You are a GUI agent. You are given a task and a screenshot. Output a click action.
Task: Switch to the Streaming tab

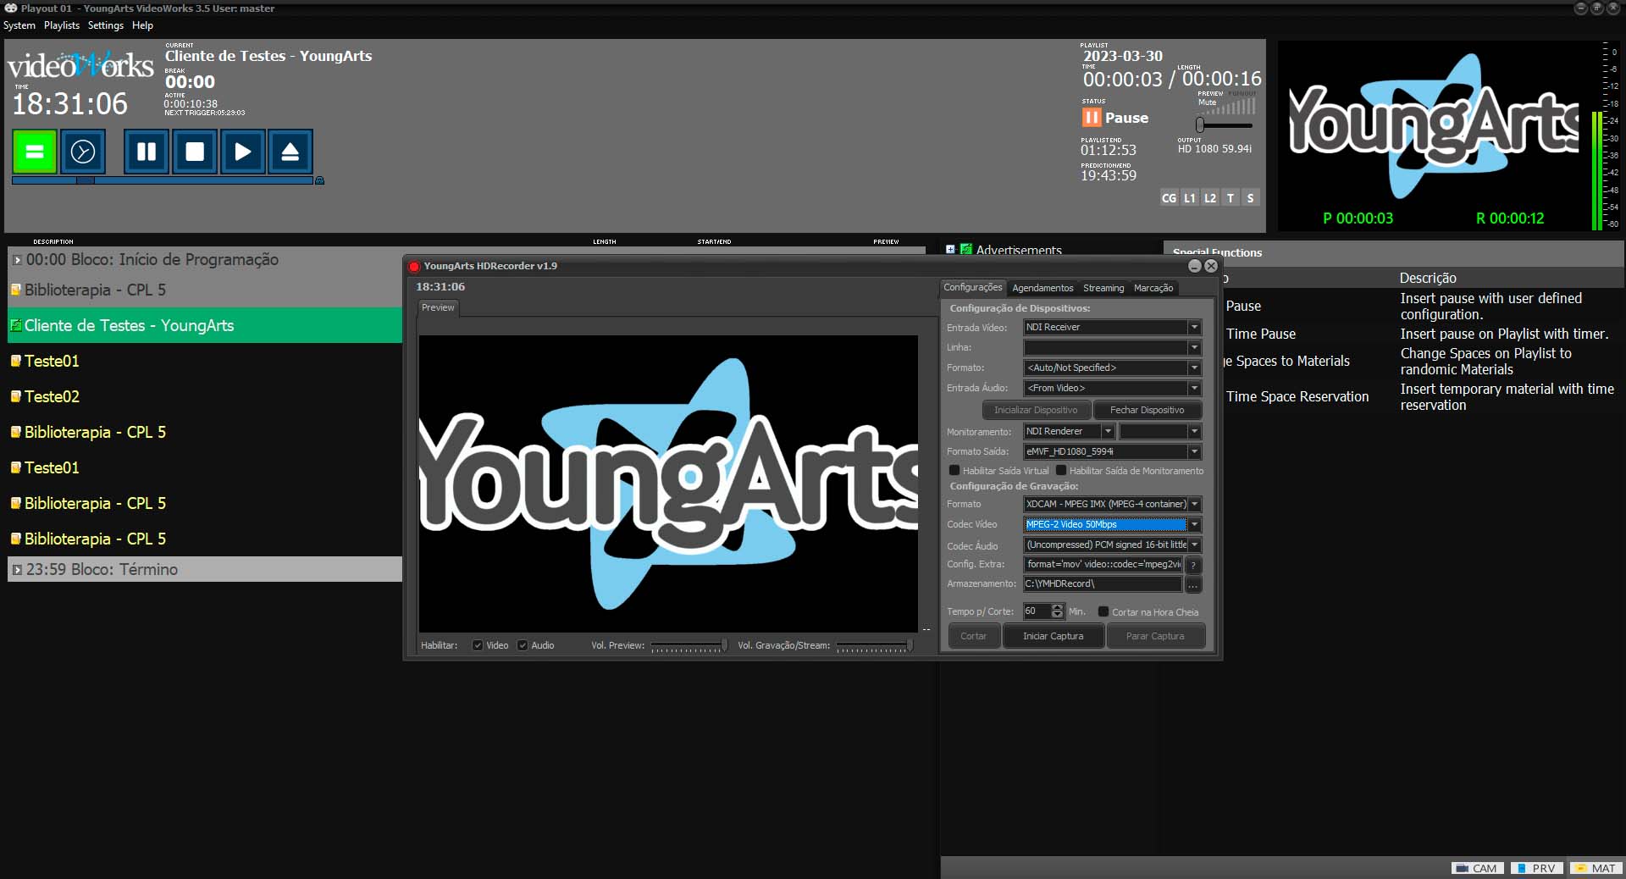tap(1103, 288)
